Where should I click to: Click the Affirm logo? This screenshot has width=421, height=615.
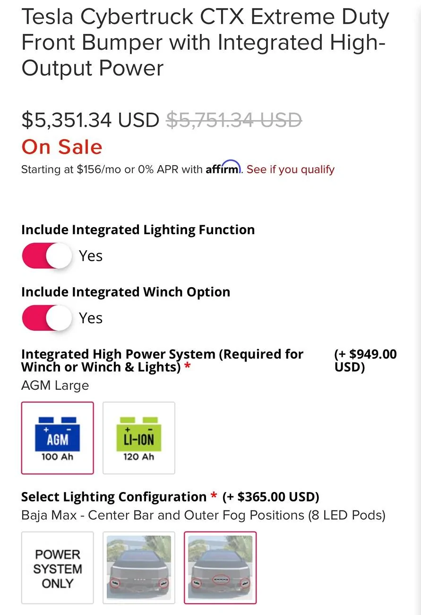point(223,168)
